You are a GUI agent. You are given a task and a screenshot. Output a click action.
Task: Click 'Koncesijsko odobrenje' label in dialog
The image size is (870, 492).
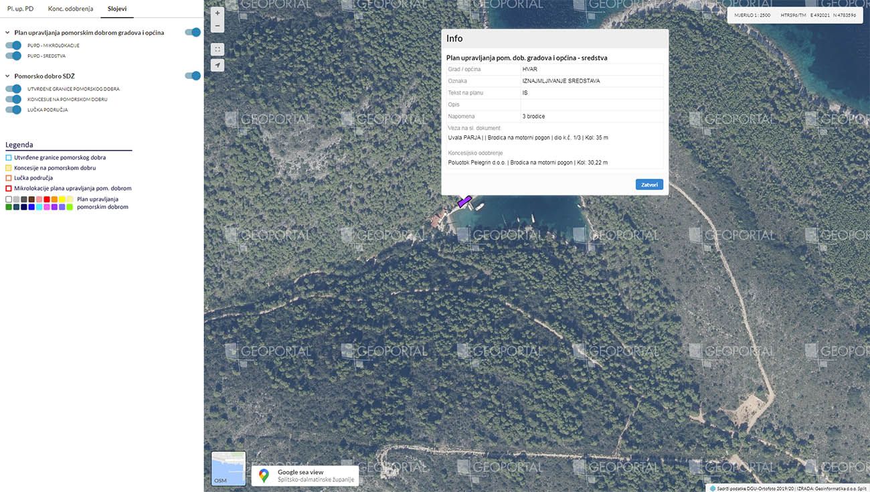[x=474, y=153]
